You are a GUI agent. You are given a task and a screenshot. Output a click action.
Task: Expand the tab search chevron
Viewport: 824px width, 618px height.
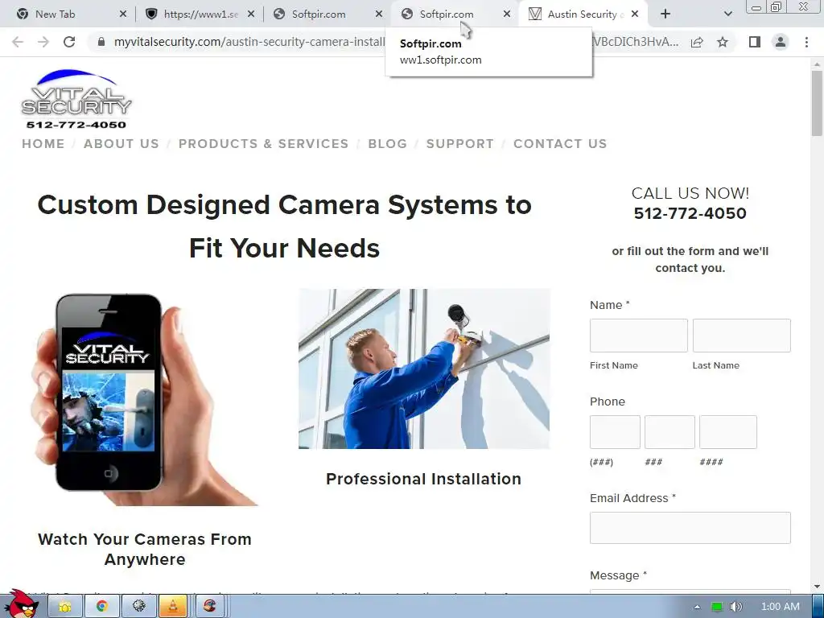(727, 14)
